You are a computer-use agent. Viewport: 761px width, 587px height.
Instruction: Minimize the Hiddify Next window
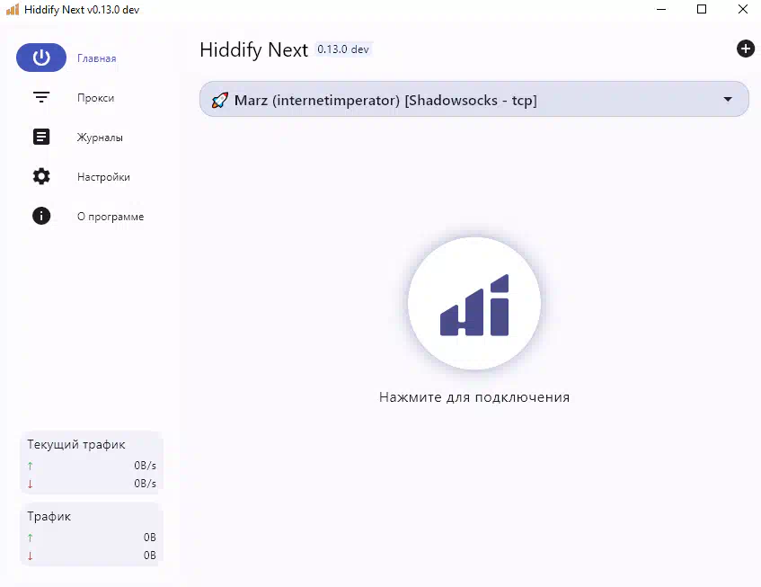pyautogui.click(x=661, y=9)
